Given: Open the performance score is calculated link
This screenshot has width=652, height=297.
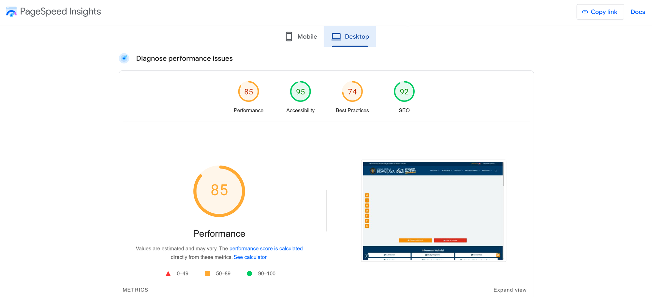Looking at the screenshot, I should click(x=266, y=249).
